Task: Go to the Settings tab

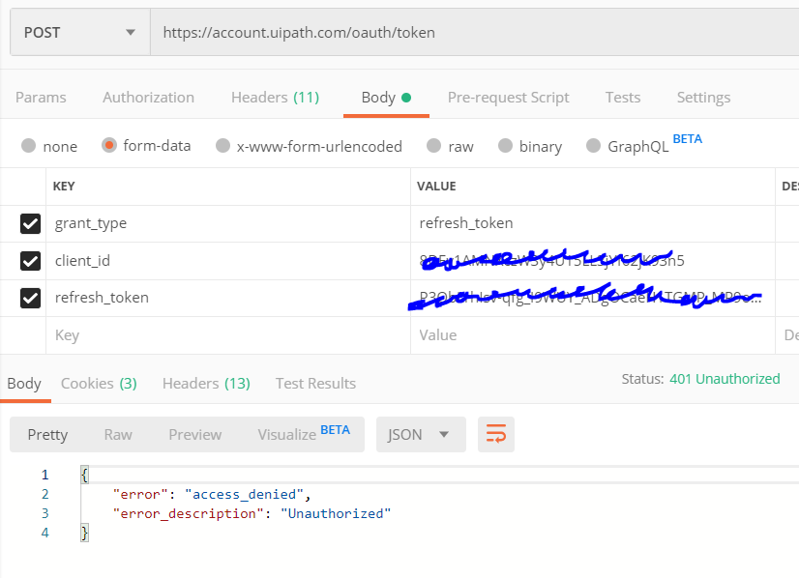Action: (x=703, y=98)
